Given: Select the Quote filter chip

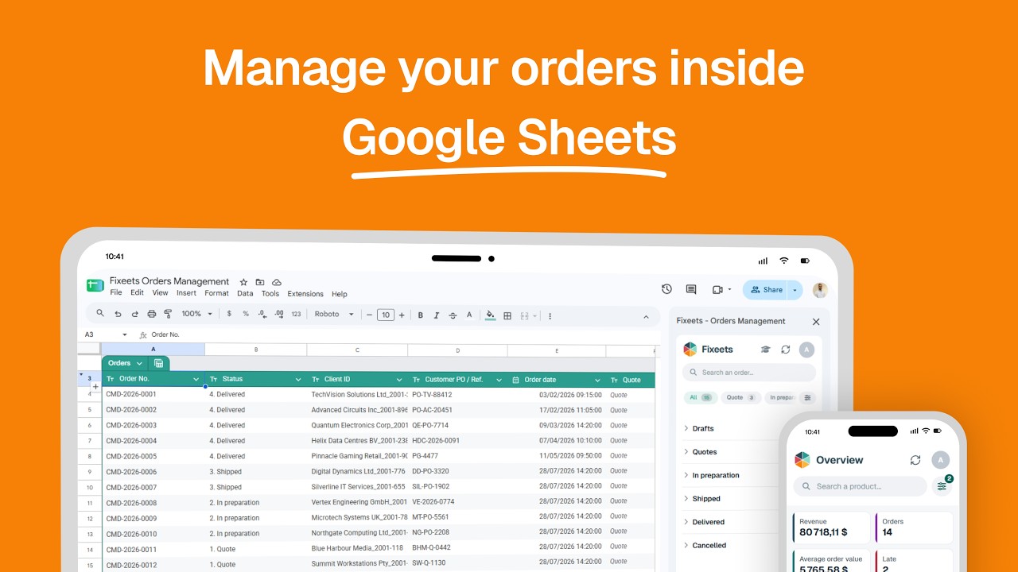Looking at the screenshot, I should tap(740, 397).
